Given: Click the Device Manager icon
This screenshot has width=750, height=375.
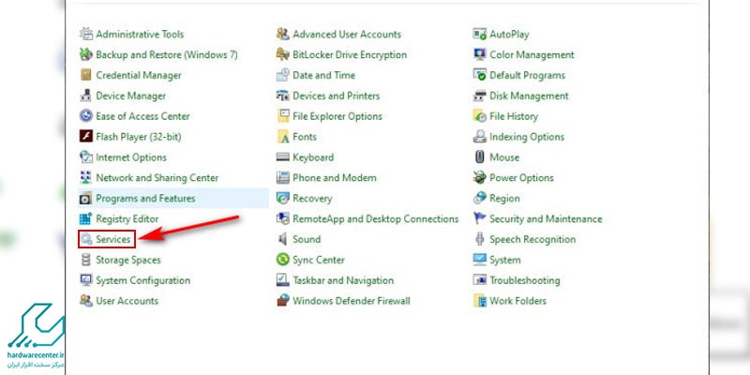Looking at the screenshot, I should pos(86,96).
